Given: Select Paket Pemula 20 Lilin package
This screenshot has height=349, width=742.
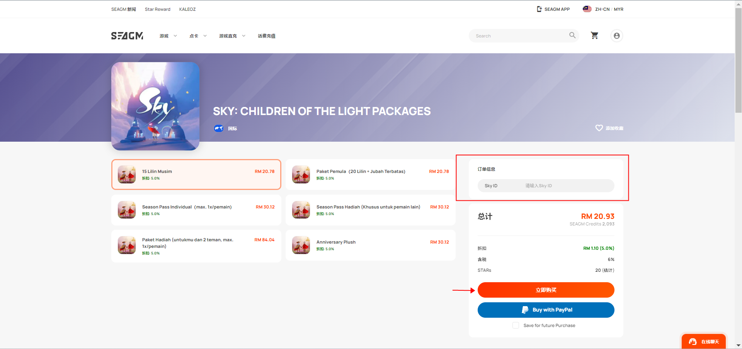Looking at the screenshot, I should (371, 174).
